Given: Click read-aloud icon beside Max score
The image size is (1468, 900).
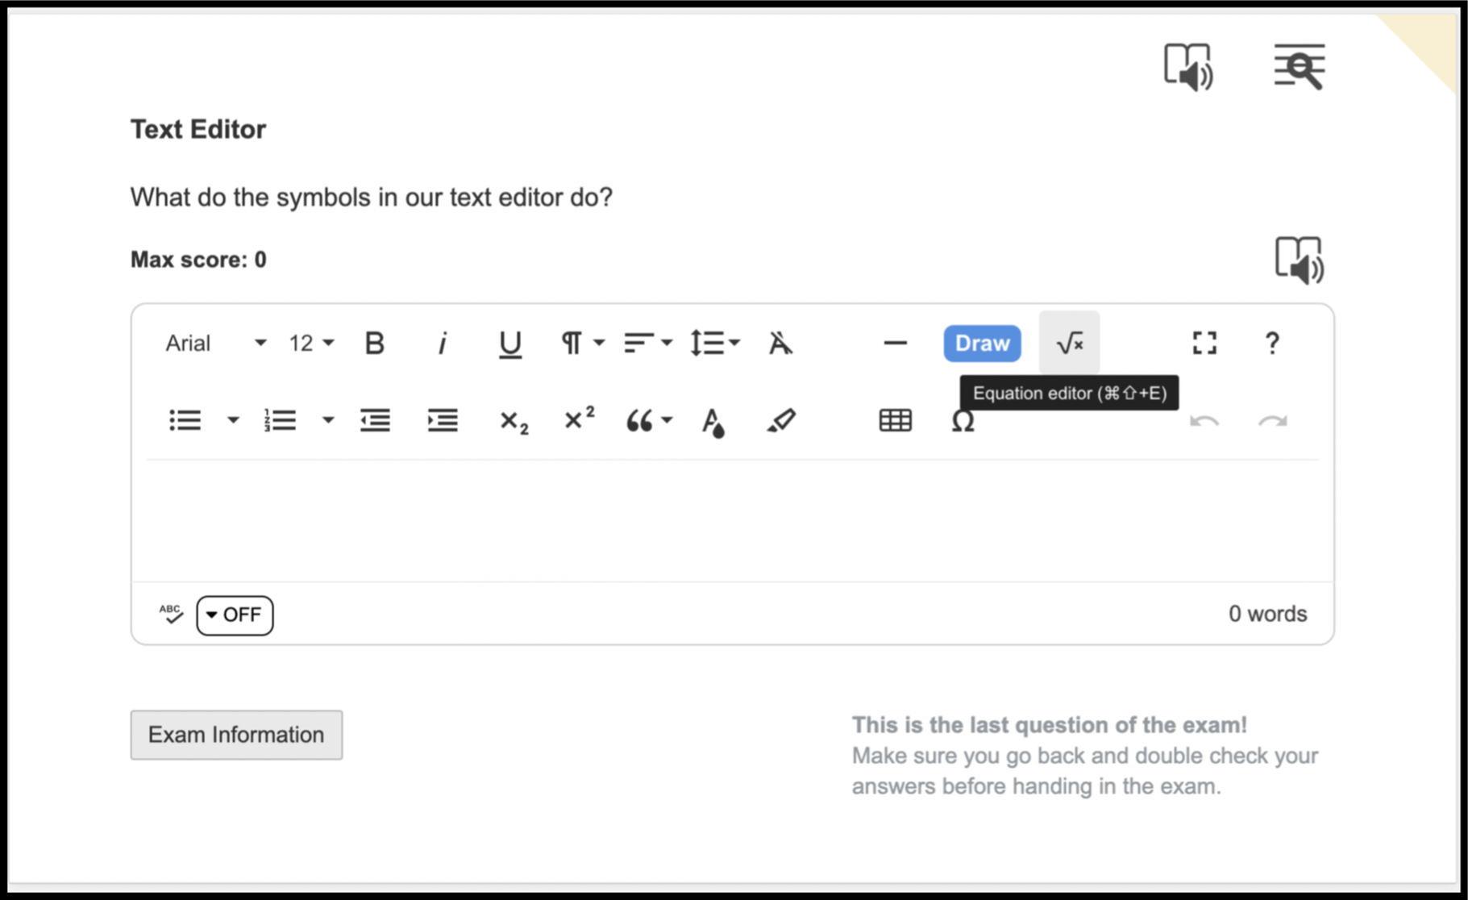Looking at the screenshot, I should click(1299, 260).
